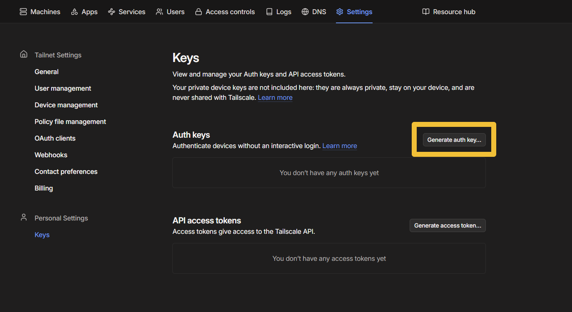This screenshot has width=572, height=312.
Task: Navigate to OAuth clients settings
Action: click(x=55, y=138)
